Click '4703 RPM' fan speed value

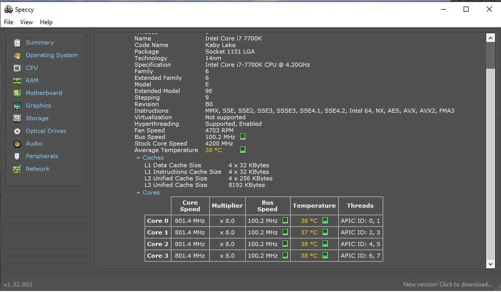point(219,130)
